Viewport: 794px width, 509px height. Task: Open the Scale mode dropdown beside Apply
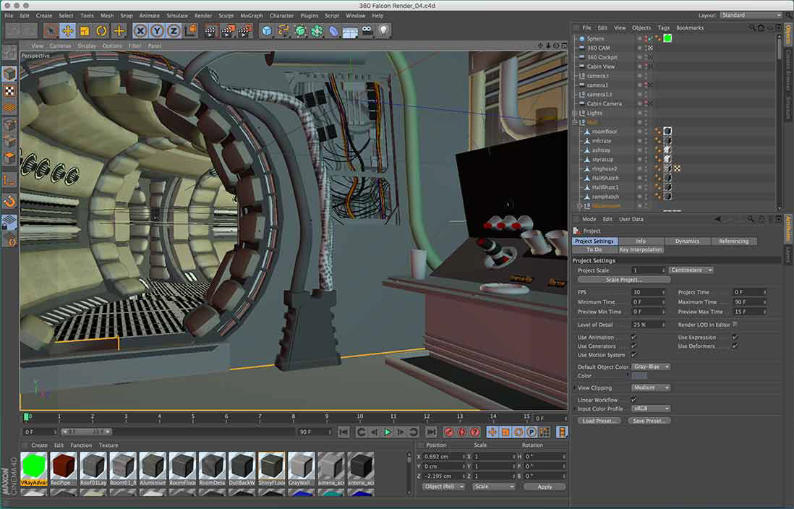coord(493,487)
